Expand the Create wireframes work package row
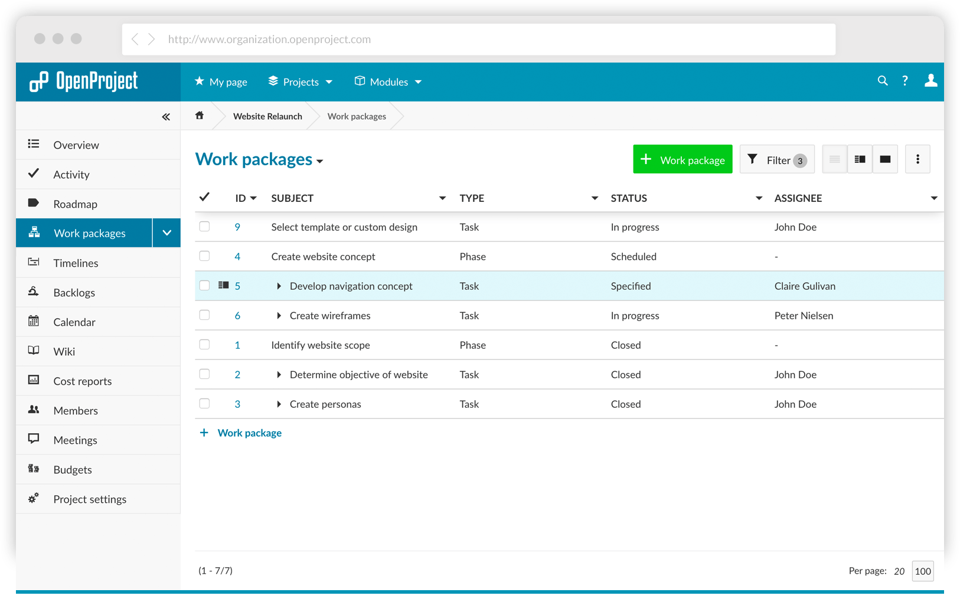The image size is (960, 612). tap(279, 315)
